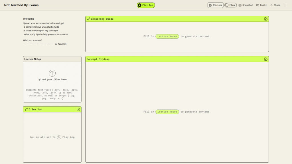Screen dimensions: 292x164
Task: Click the upload arrow circle icon
Action: coord(52,73)
